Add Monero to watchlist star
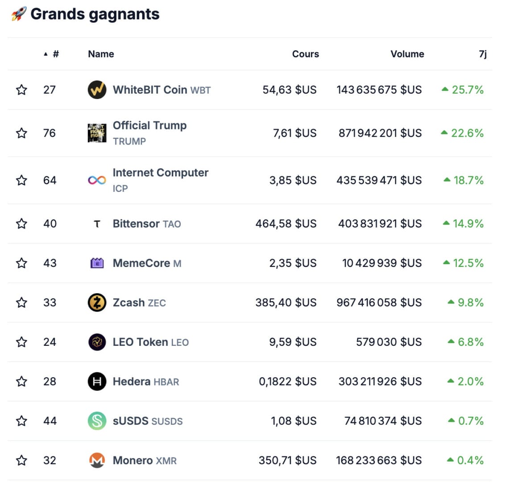This screenshot has height=482, width=506. click(x=21, y=460)
